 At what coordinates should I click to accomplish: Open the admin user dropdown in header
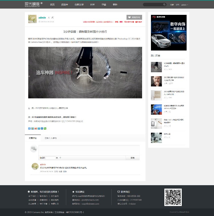click(x=185, y=5)
